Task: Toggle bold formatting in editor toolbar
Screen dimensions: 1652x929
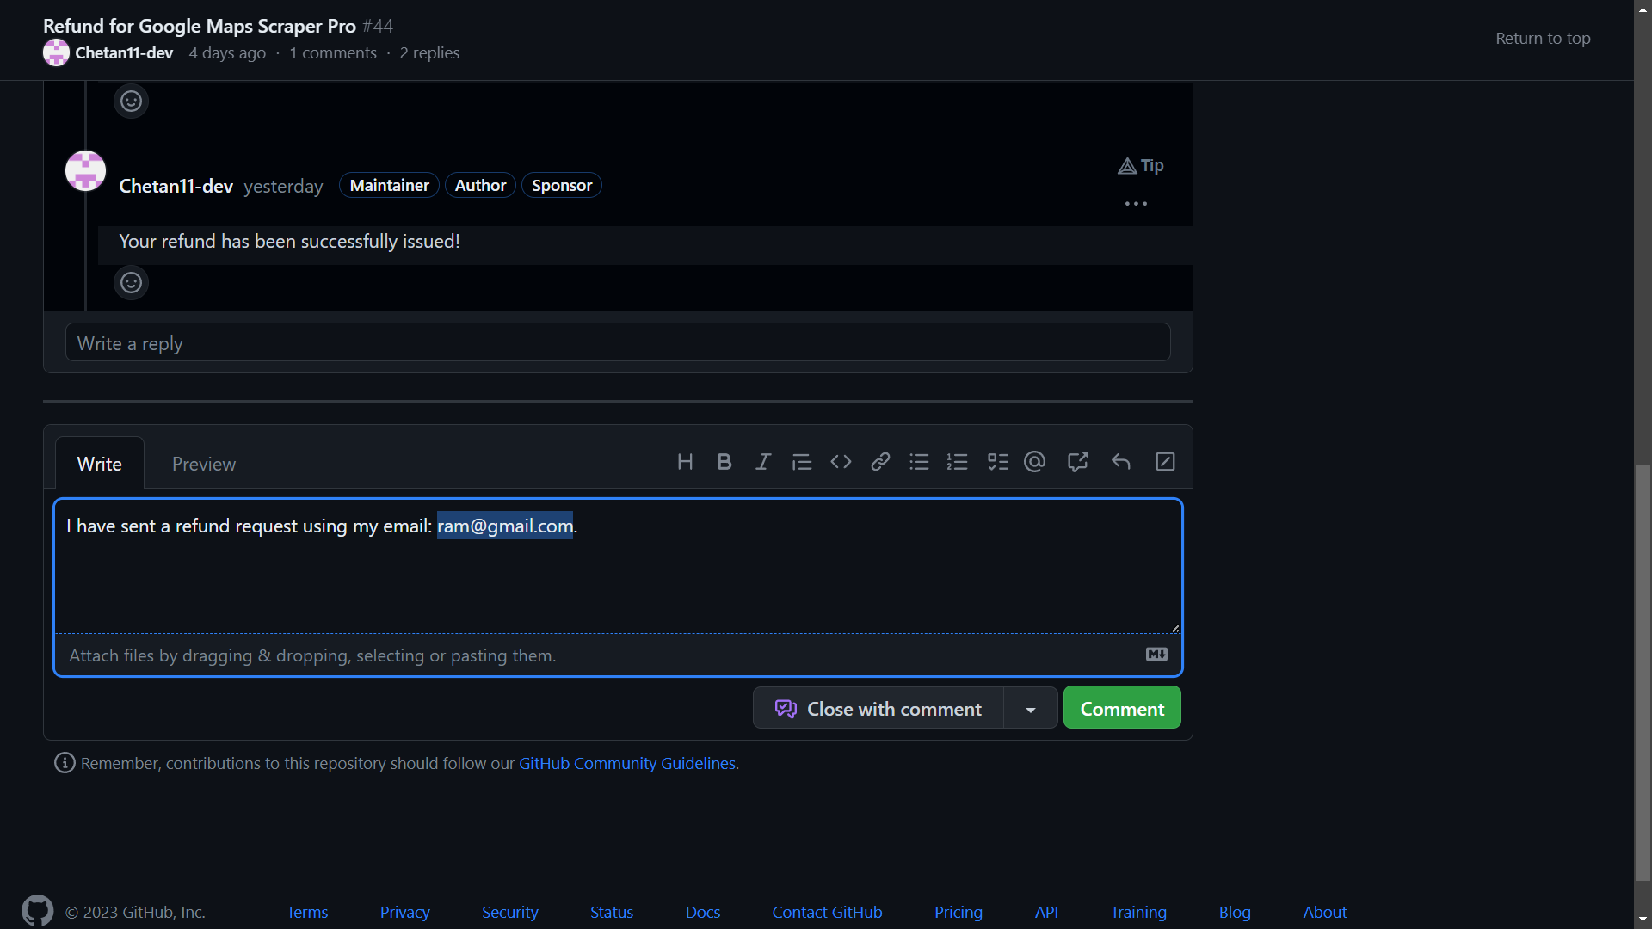Action: (x=724, y=462)
